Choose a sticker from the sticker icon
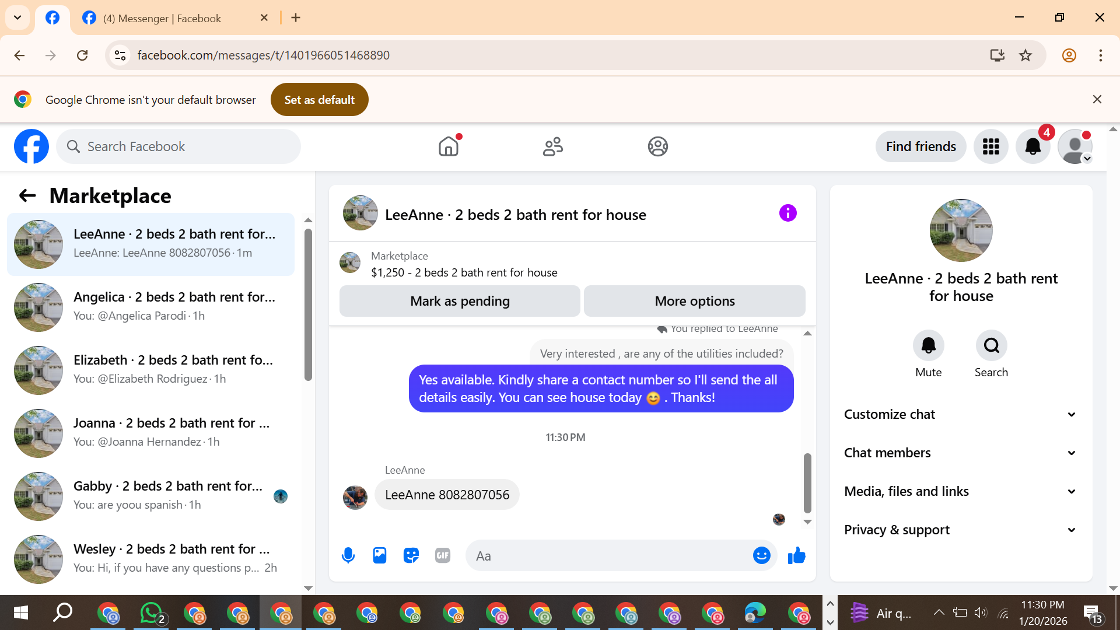The image size is (1120, 630). tap(411, 556)
